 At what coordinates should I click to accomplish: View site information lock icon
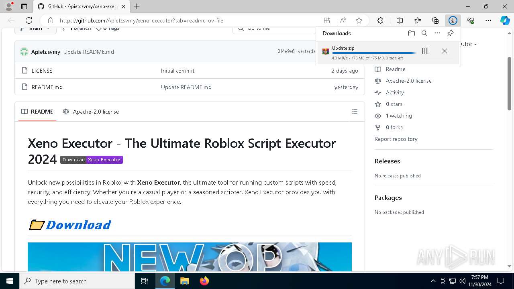click(x=51, y=20)
